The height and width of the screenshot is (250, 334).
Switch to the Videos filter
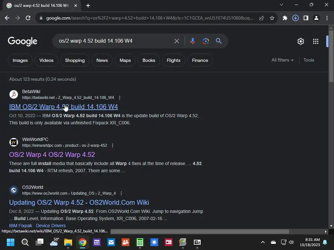[x=46, y=60]
